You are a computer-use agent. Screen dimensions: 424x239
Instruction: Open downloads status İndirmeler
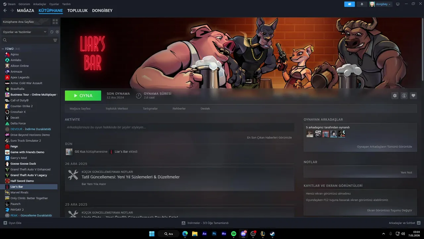205,223
